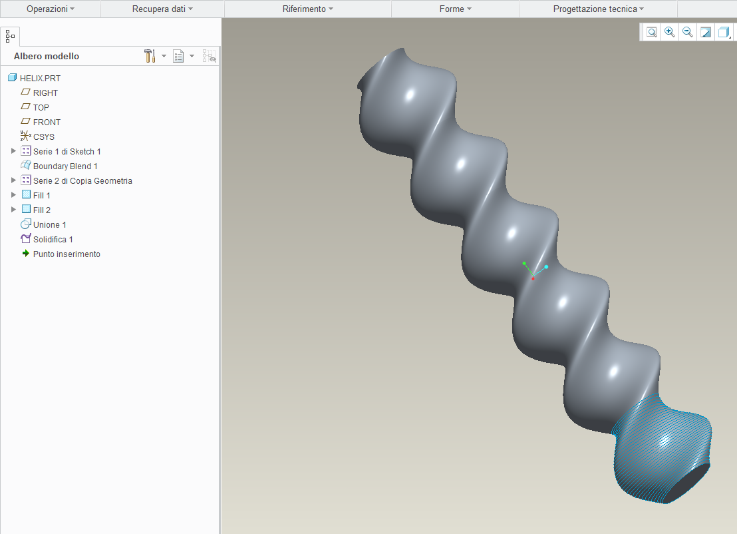Open the Forme dropdown group

[455, 9]
